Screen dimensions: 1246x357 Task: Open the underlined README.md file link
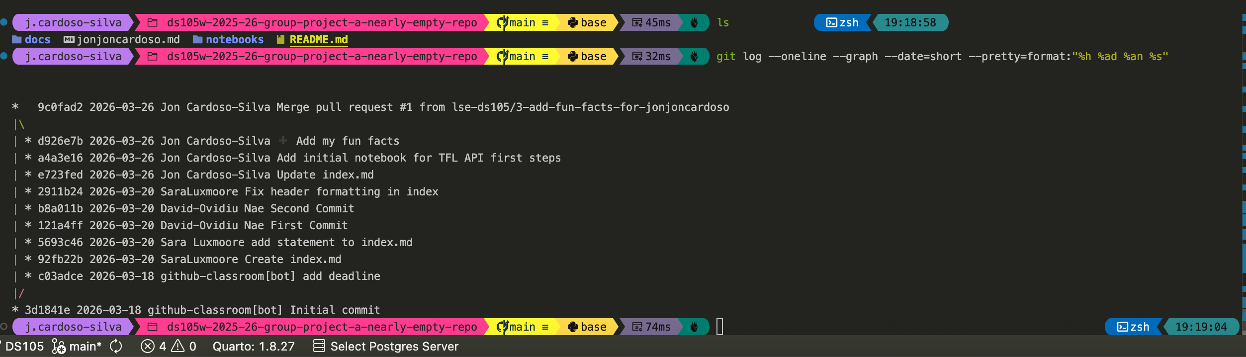(319, 39)
